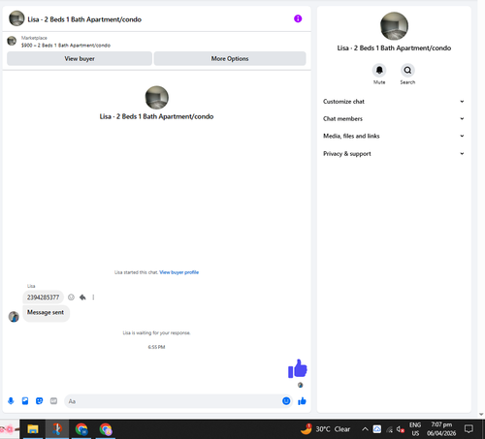
Task: Click the Message sent bubble
Action: 46,313
